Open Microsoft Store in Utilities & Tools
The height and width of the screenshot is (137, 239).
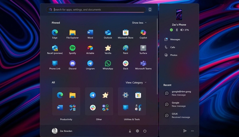138,95
